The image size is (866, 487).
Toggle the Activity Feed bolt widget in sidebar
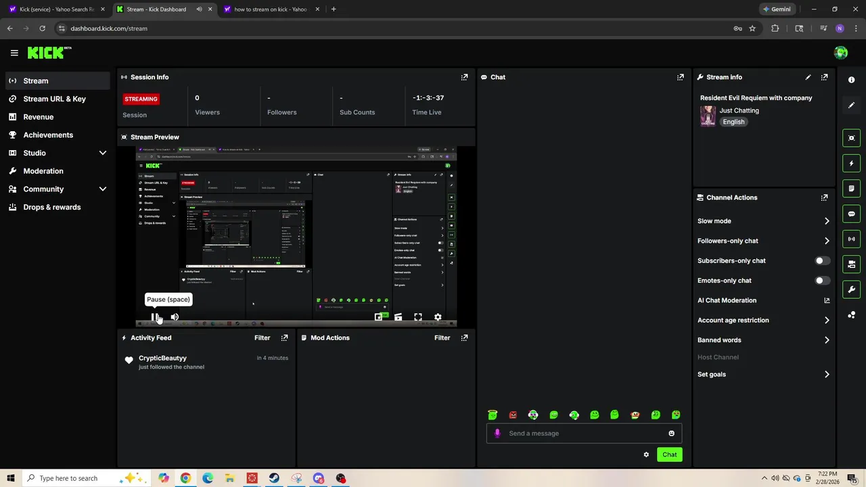tap(852, 163)
